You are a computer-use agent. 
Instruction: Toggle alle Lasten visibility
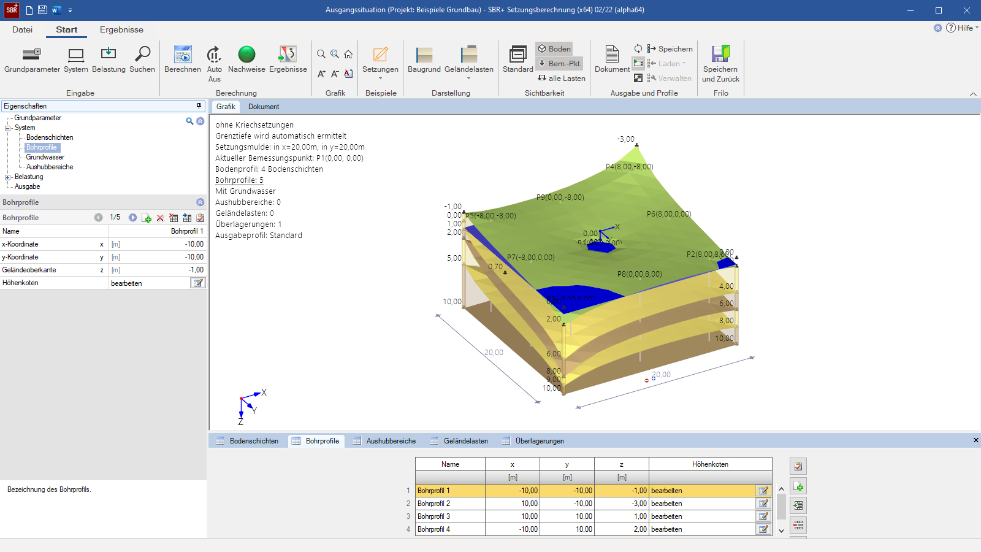point(562,78)
